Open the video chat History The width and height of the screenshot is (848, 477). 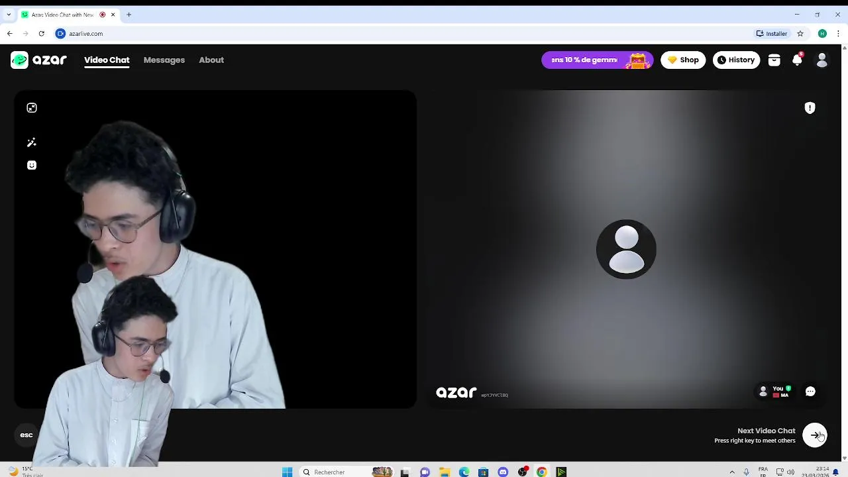736,60
